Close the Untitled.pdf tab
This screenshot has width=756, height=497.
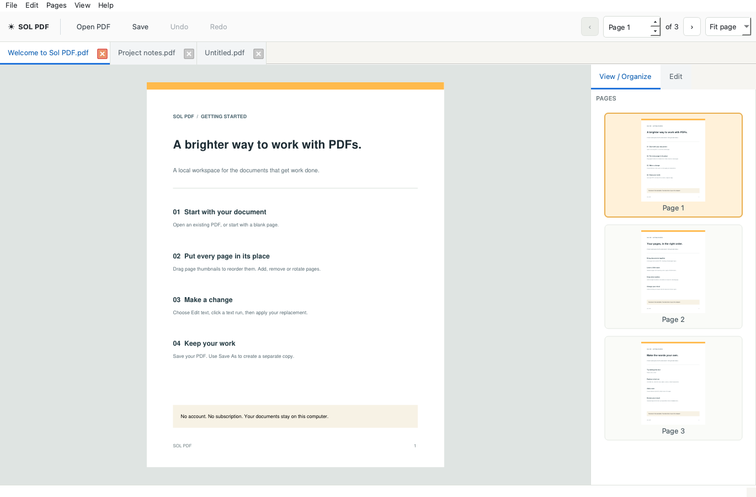(258, 54)
